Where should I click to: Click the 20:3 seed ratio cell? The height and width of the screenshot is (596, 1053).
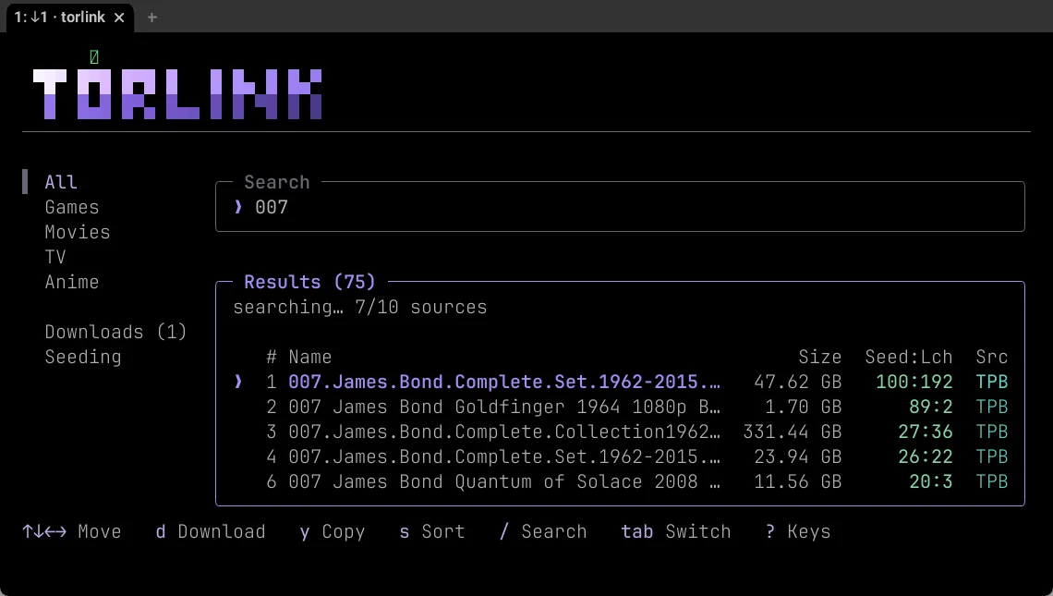(x=931, y=481)
